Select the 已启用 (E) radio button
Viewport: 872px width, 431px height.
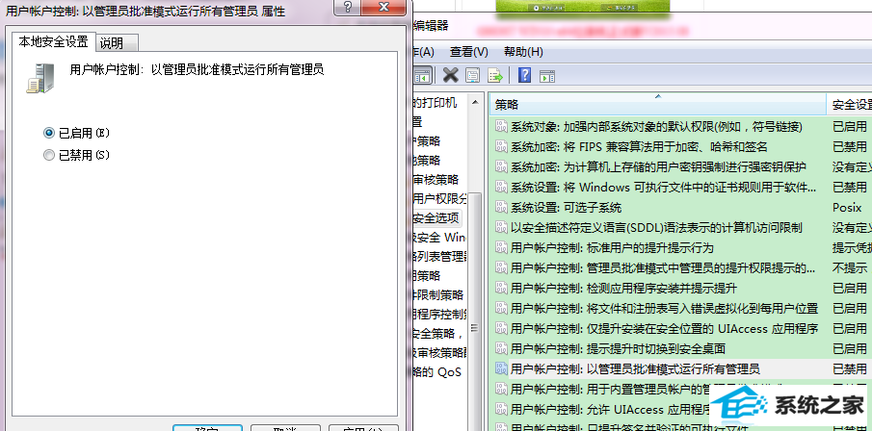[x=49, y=132]
